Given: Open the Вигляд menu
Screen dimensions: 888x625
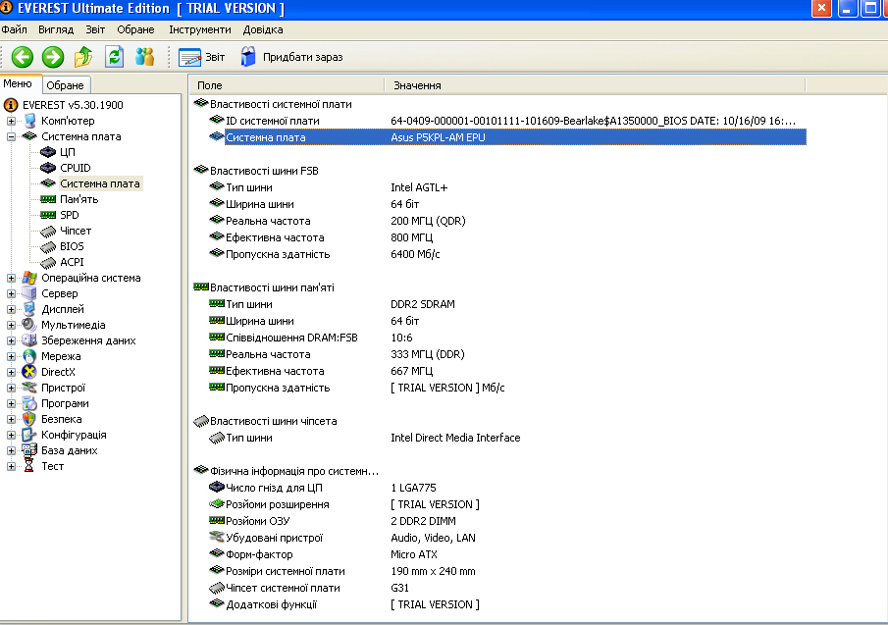Looking at the screenshot, I should (56, 29).
